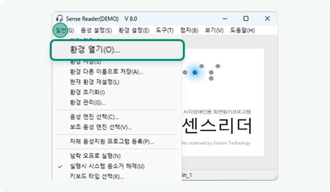Minimize the Sense Reader window
Screen dimensions: 330x192
(225, 19)
